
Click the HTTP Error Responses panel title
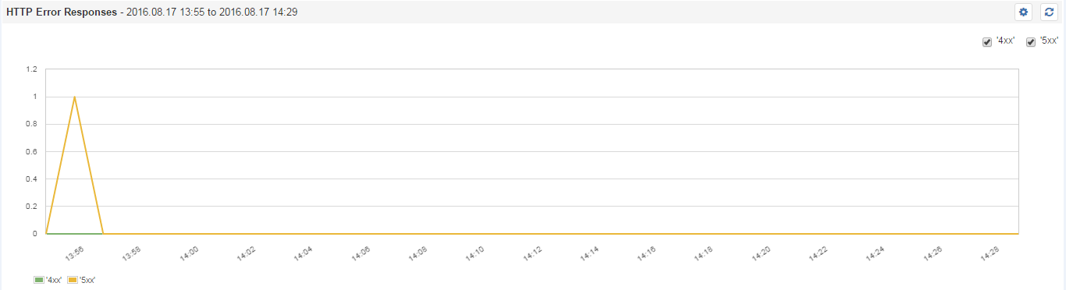point(61,12)
